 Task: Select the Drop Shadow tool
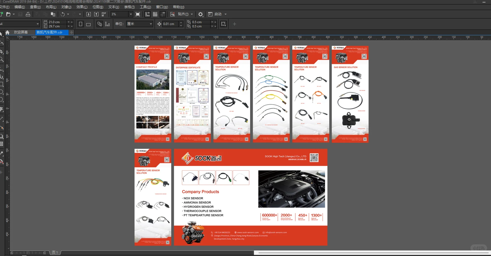coord(1,136)
